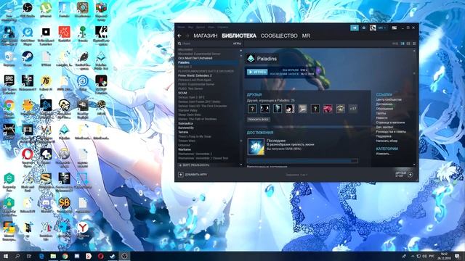Go back in Steam navigation
Screen dimensions: 465x261
179,36
